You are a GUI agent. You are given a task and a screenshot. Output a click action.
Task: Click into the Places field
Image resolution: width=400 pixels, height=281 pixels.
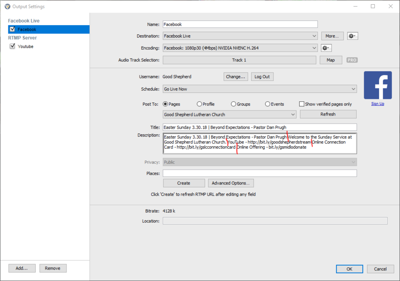pos(260,173)
